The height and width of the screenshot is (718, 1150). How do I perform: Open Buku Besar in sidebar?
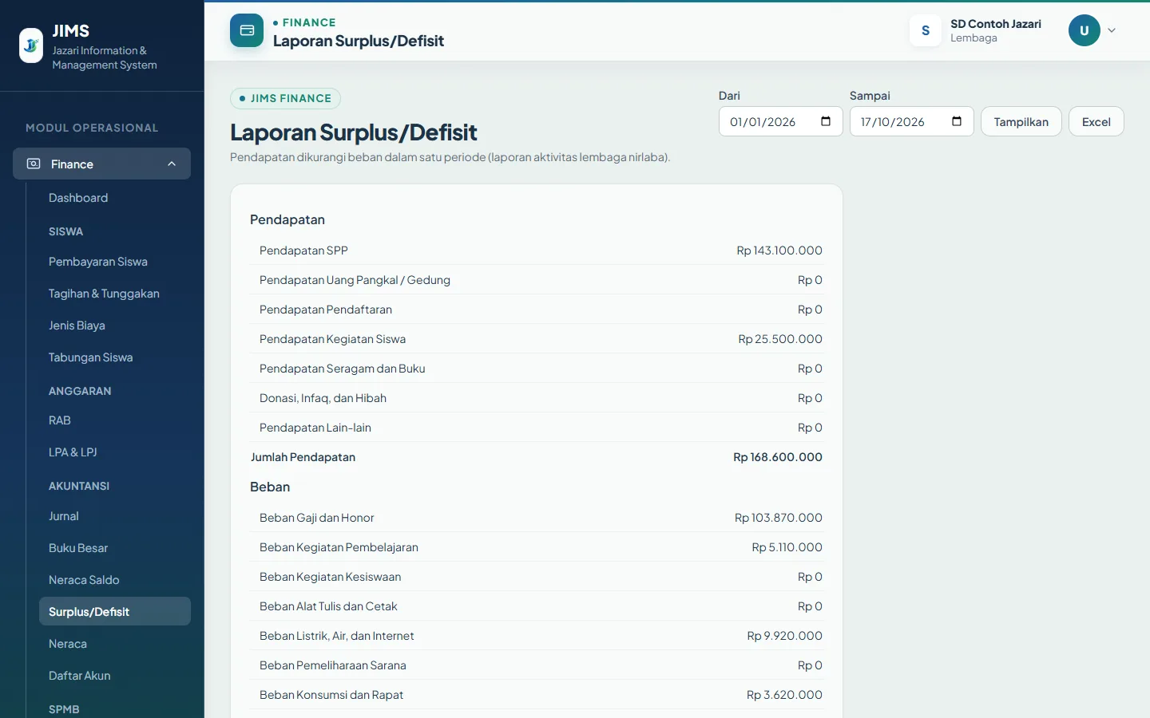click(78, 548)
